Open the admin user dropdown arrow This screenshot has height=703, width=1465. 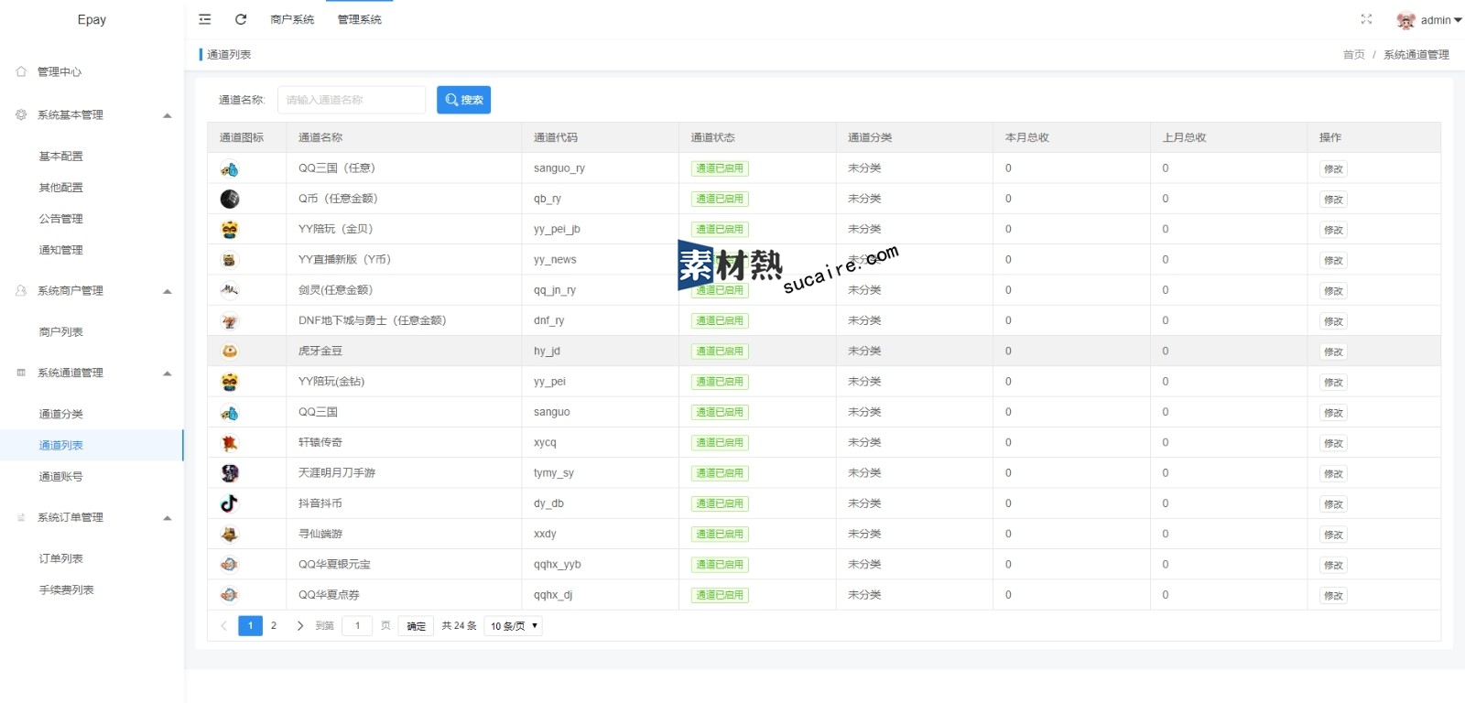pyautogui.click(x=1458, y=20)
